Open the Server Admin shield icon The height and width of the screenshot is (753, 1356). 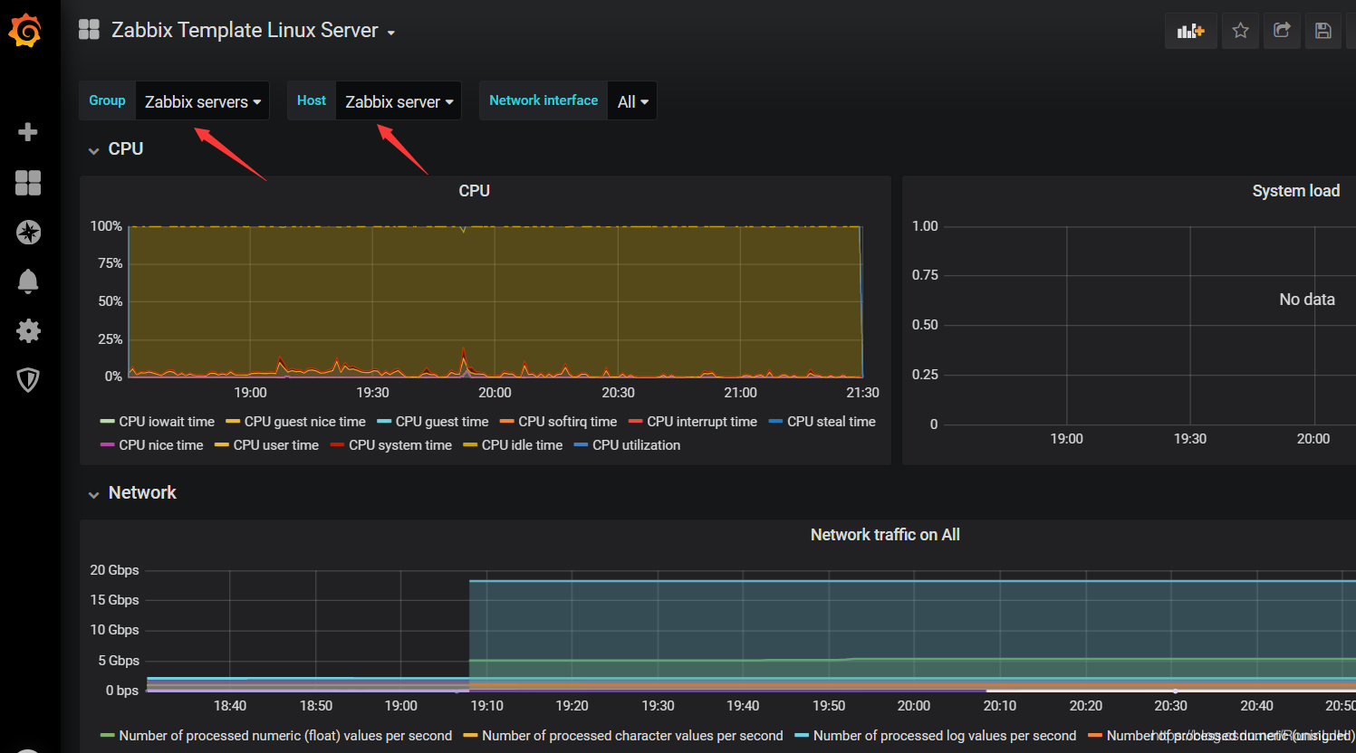(x=28, y=379)
